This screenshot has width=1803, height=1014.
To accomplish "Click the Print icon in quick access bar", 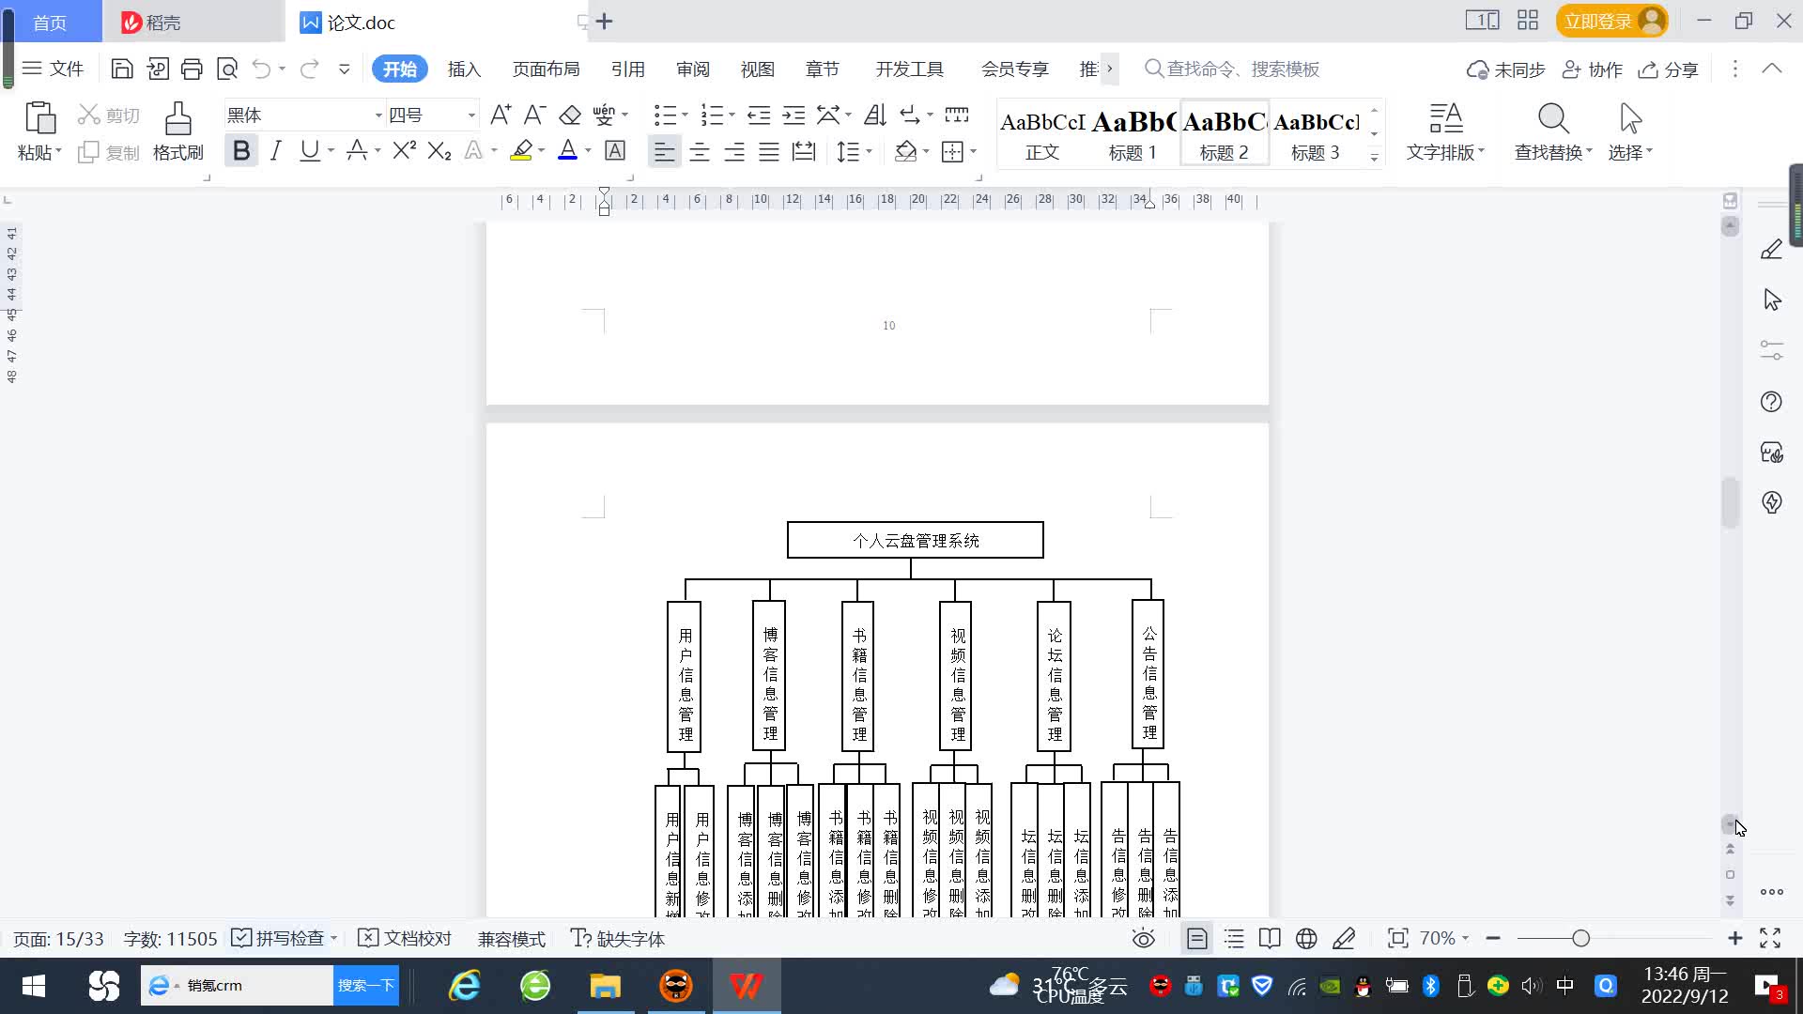I will click(x=192, y=69).
